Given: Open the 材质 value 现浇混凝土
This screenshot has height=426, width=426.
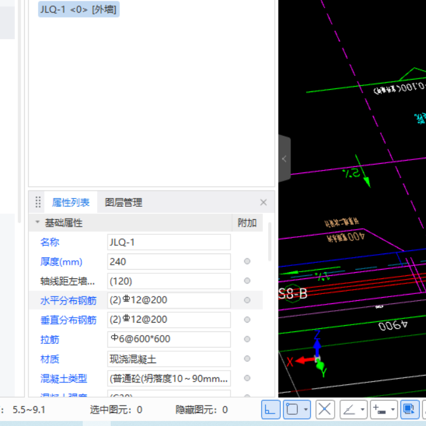Looking at the screenshot, I should pos(169,359).
